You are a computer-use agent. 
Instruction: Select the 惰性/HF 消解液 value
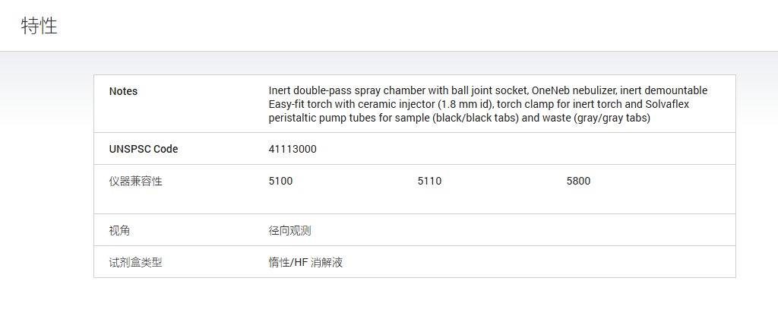[305, 262]
